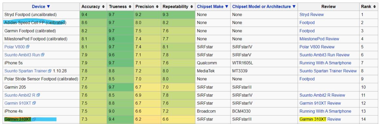This screenshot has height=124, width=380.
Task: Open the MilestonePod Review link
Action: (x=319, y=39)
